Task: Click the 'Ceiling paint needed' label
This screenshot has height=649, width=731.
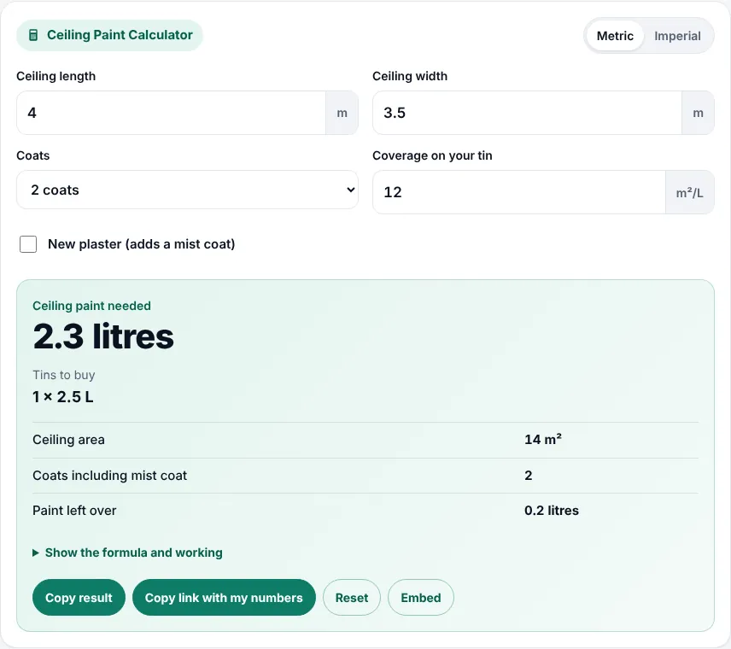Action: (92, 306)
